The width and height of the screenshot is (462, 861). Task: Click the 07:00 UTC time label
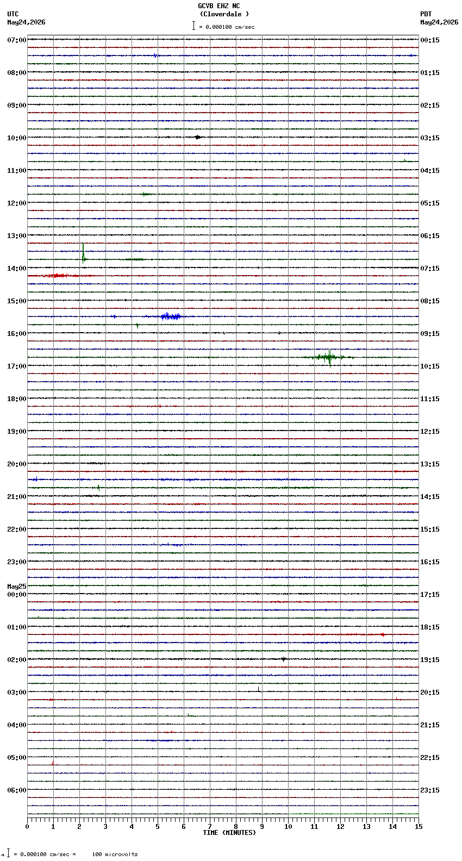[17, 40]
